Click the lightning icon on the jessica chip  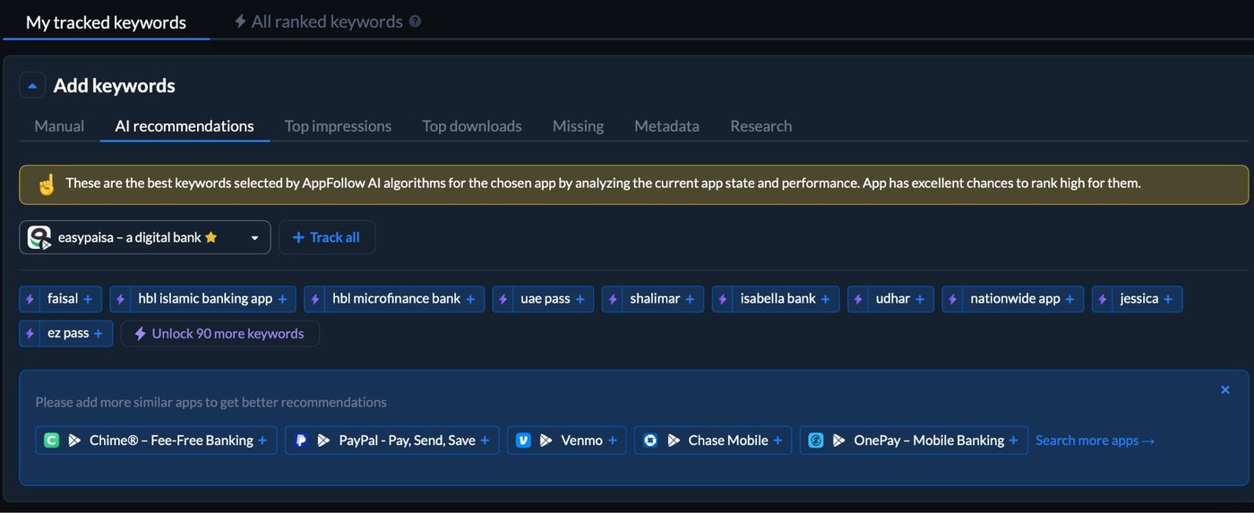1103,299
